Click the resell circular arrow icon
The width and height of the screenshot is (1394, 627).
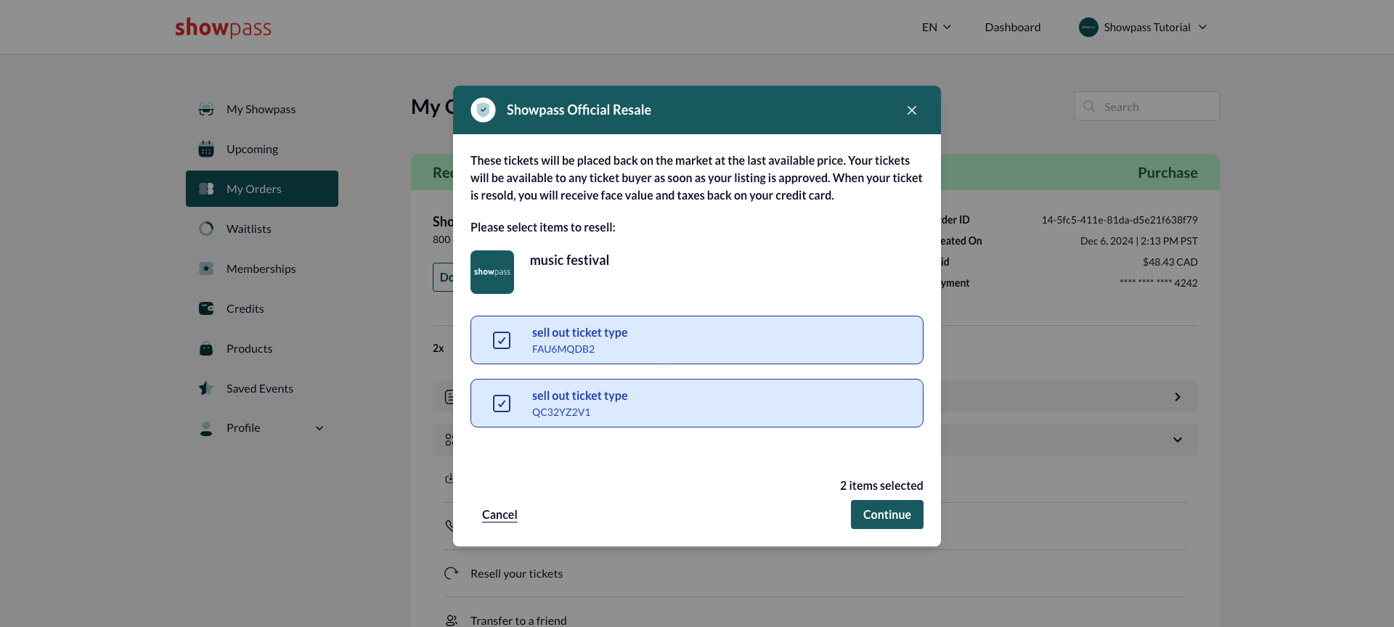tap(452, 573)
